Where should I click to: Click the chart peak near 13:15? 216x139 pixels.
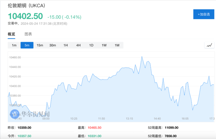[142, 57]
